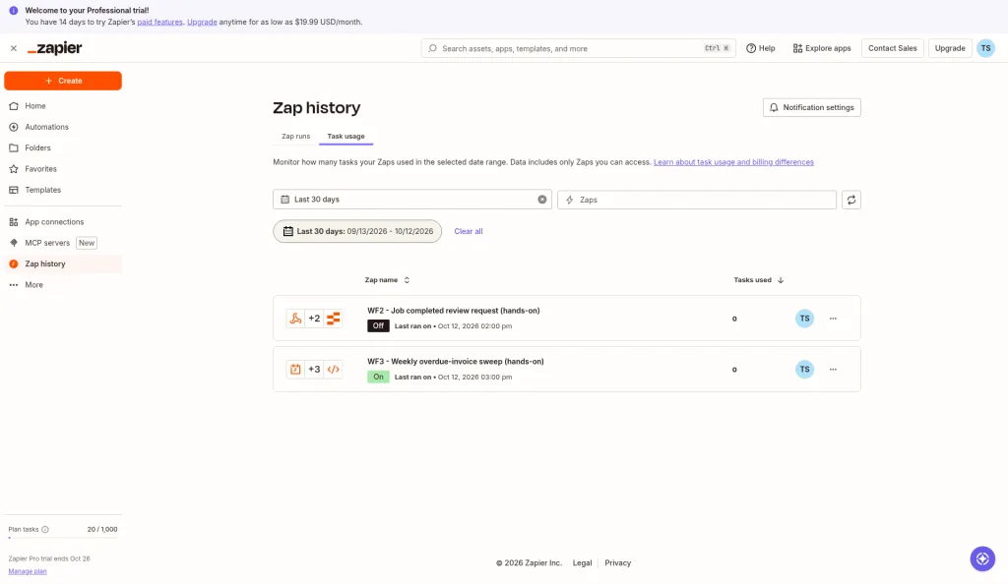Open the purple help chat widget
Viewport: 1008px width, 584px height.
point(982,559)
